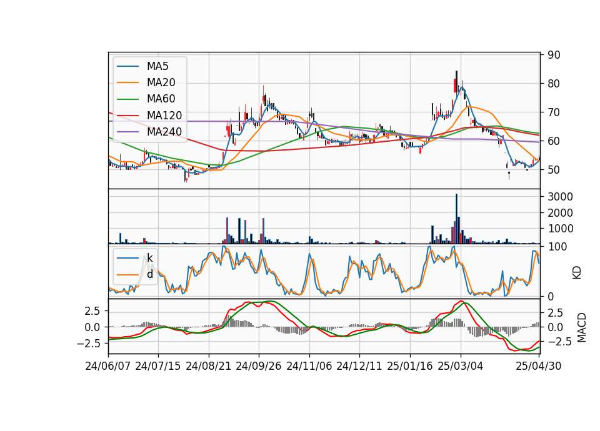This screenshot has width=600, height=431.
Task: Click the 24/08/21 x-axis date
Action: click(208, 366)
